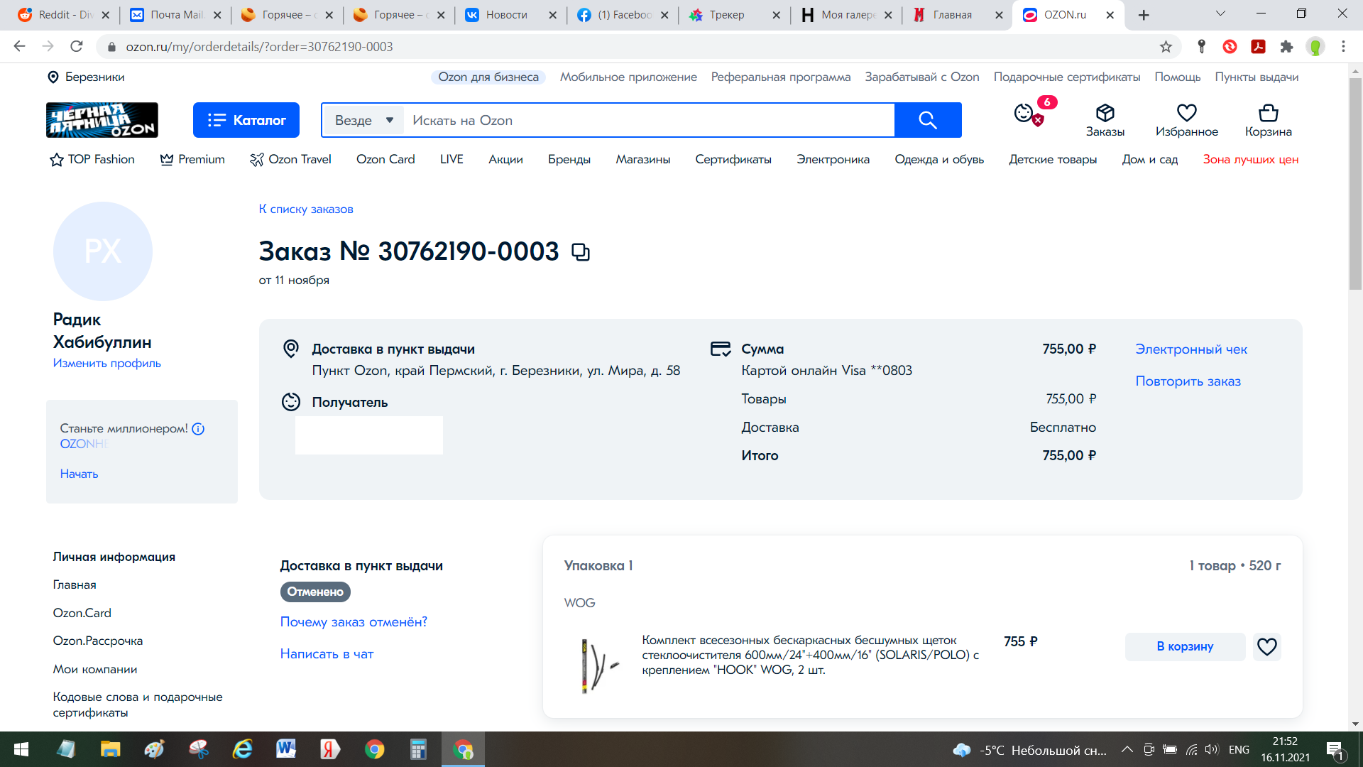Open Почему заказ отменён link
The height and width of the screenshot is (767, 1363).
[x=354, y=621]
